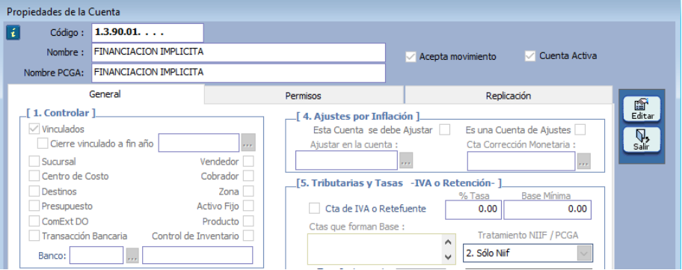Image resolution: width=682 pixels, height=270 pixels.
Task: Click the Cierre vinculado account field
Action: coord(199,143)
